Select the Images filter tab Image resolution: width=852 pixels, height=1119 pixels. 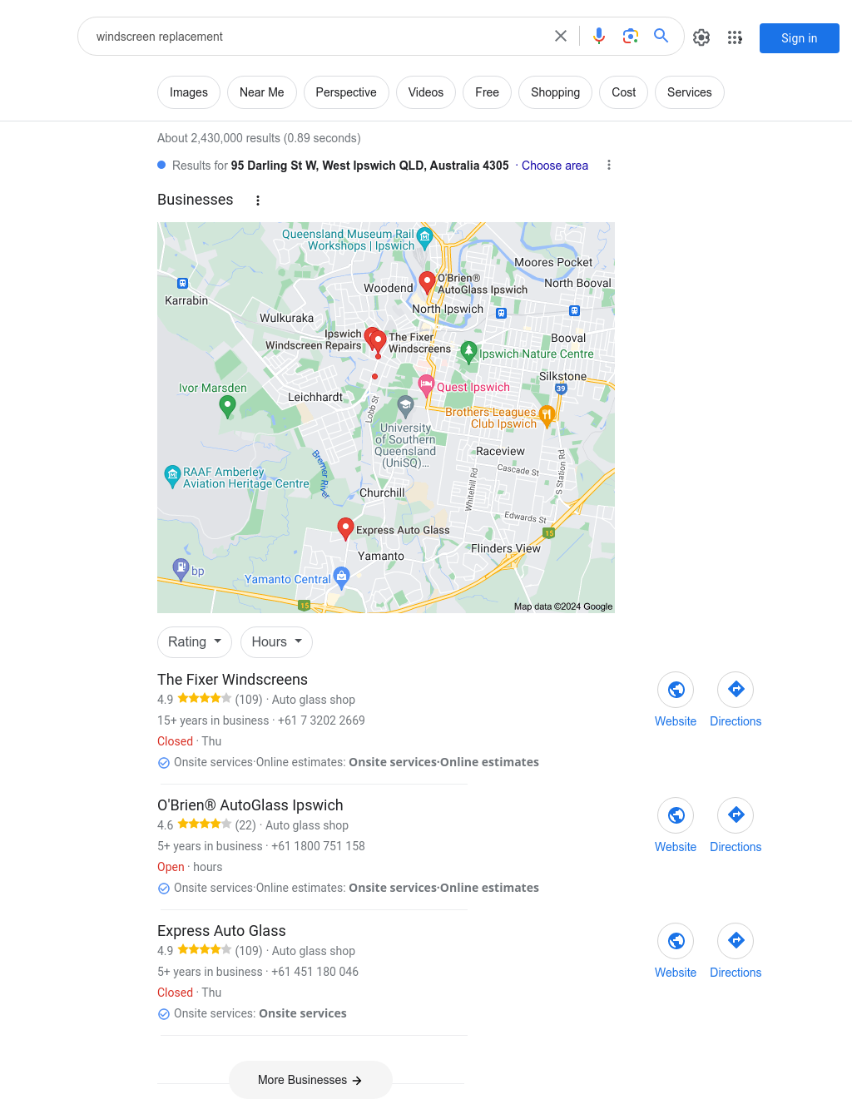pos(189,92)
